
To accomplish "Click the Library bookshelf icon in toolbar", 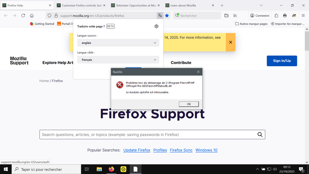I will (x=235, y=15).
